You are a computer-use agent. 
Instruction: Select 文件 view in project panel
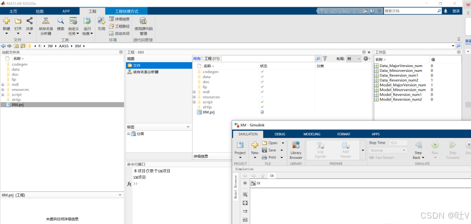(159, 66)
